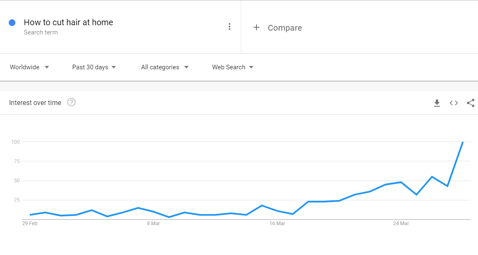Add a comparison term with Compare
The image size is (478, 255).
[x=285, y=28]
